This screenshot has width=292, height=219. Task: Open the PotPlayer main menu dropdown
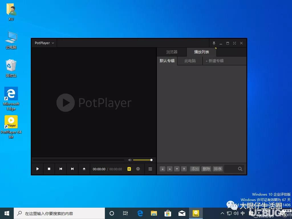[x=44, y=43]
